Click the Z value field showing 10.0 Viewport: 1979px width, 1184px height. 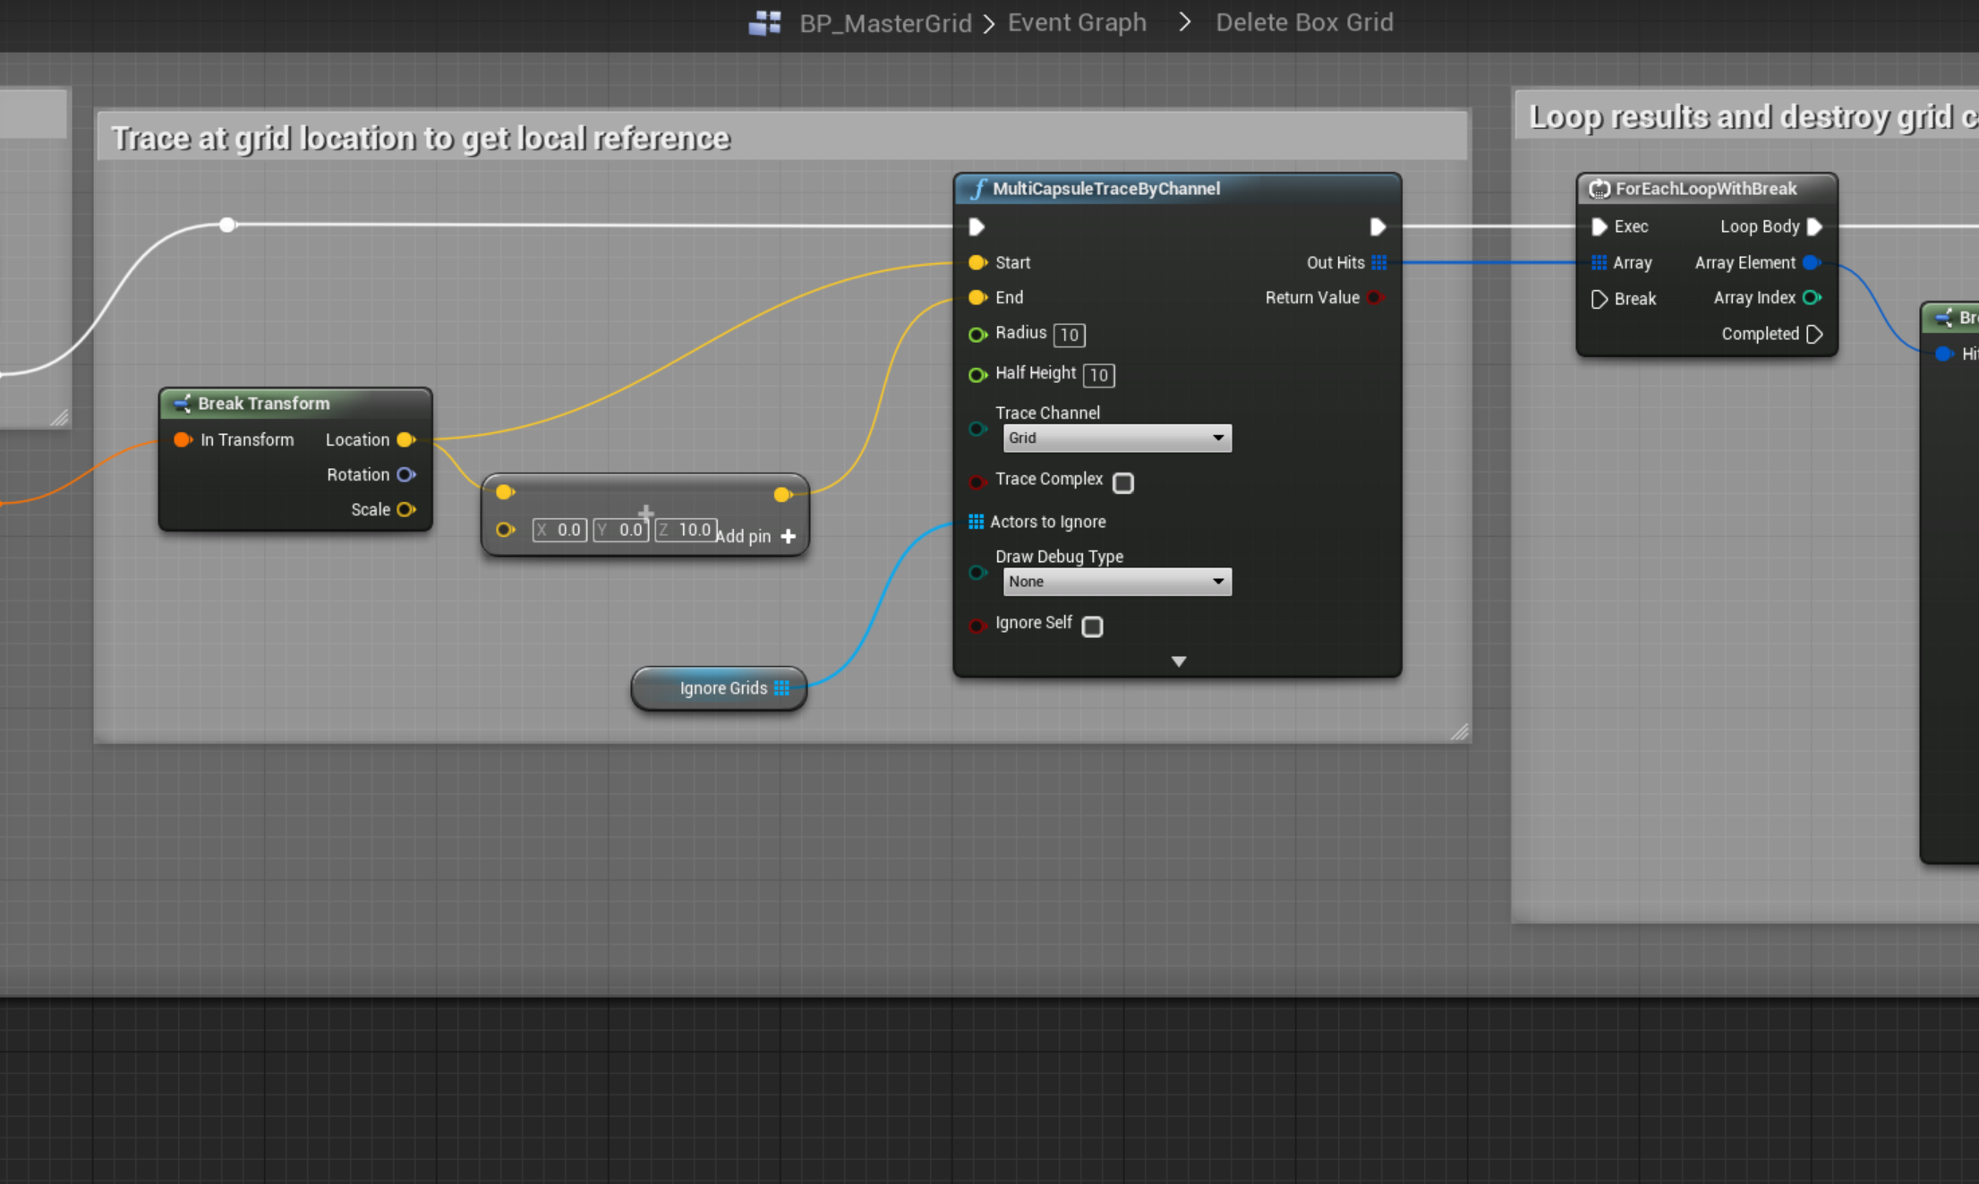coord(693,530)
